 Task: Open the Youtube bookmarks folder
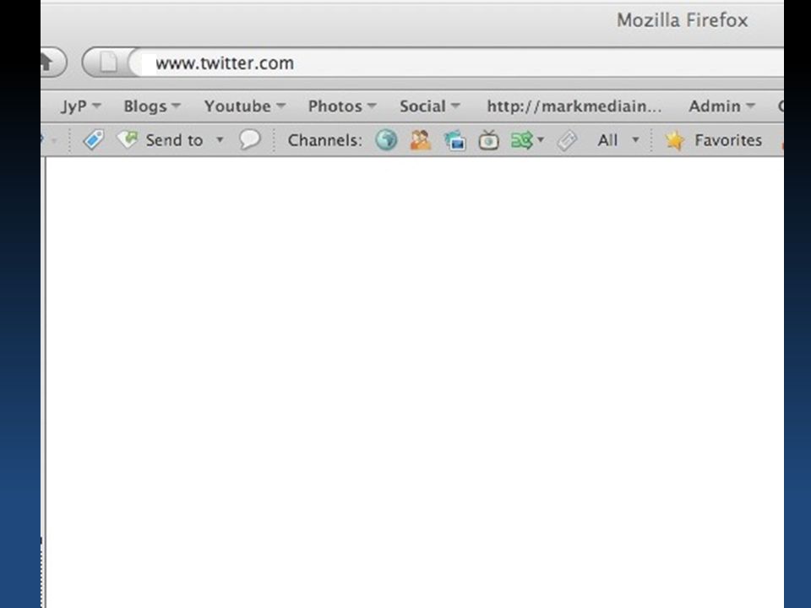[x=245, y=106]
